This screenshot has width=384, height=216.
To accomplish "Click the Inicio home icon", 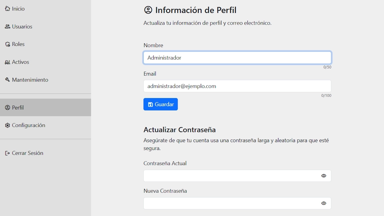I will [x=7, y=8].
